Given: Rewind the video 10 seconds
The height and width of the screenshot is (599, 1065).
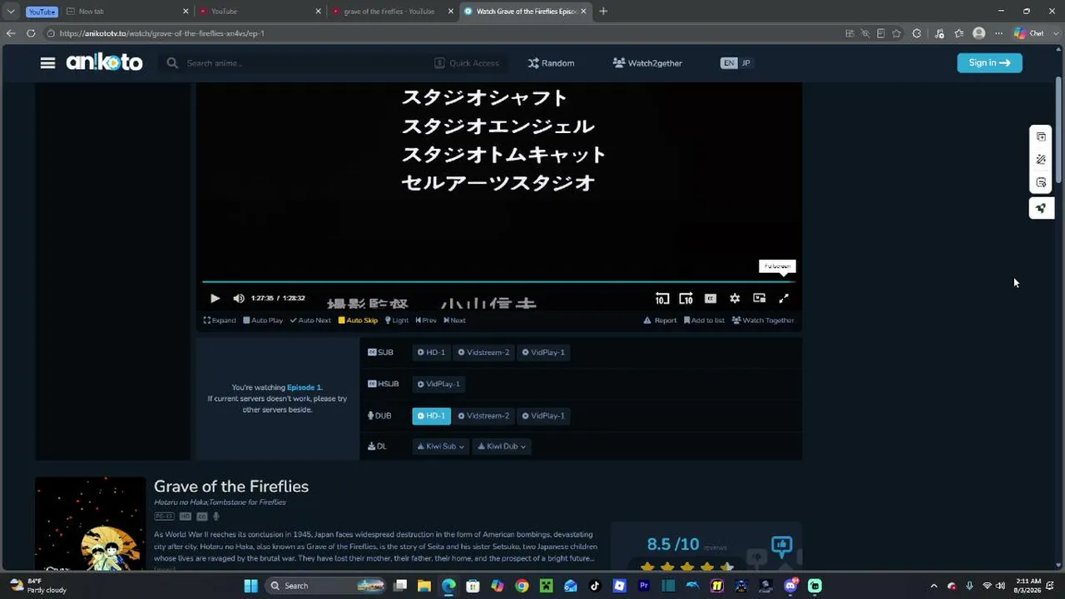Looking at the screenshot, I should 662,298.
